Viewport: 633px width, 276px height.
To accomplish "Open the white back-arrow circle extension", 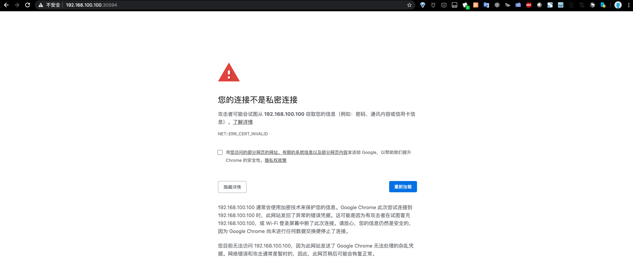I will coord(593,5).
